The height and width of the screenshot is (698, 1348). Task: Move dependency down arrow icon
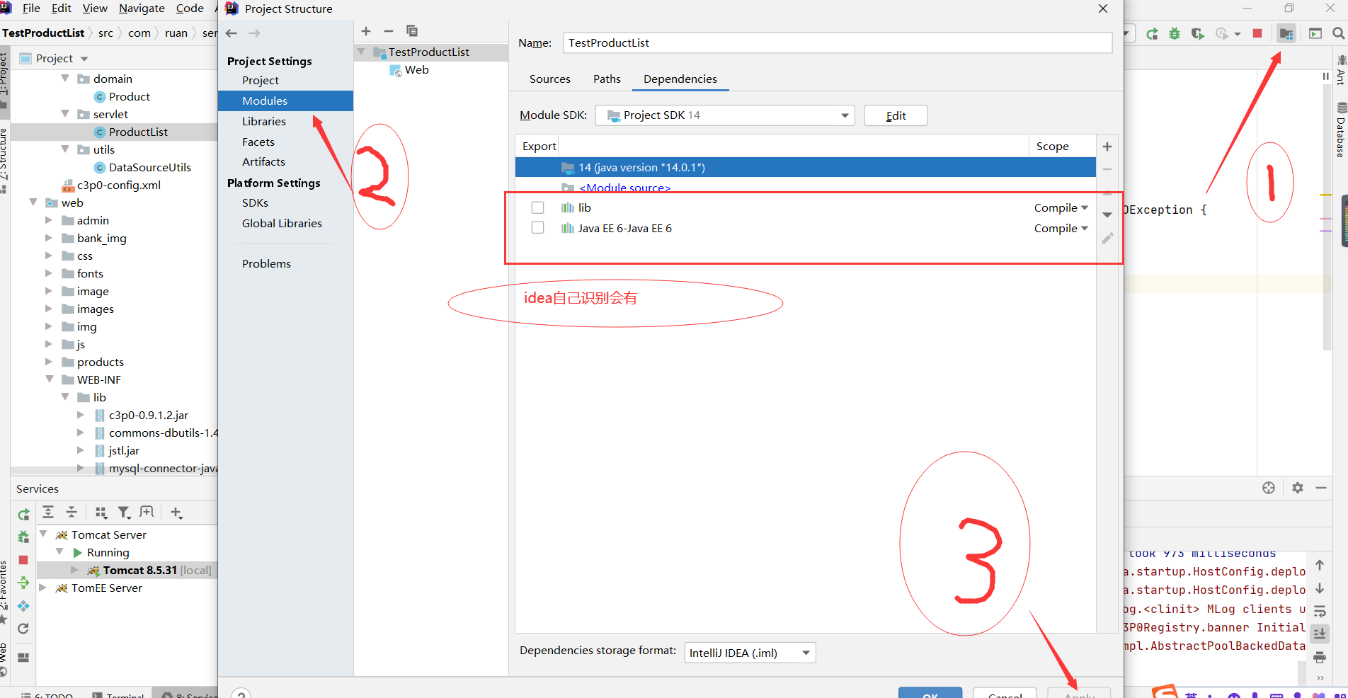(x=1107, y=214)
